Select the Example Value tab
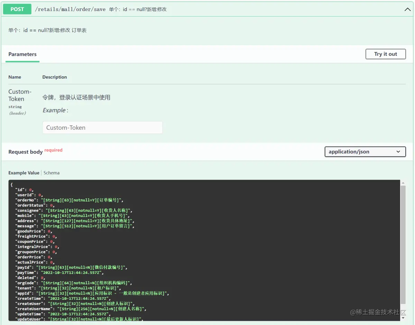Image resolution: width=415 pixels, height=325 pixels. point(24,173)
